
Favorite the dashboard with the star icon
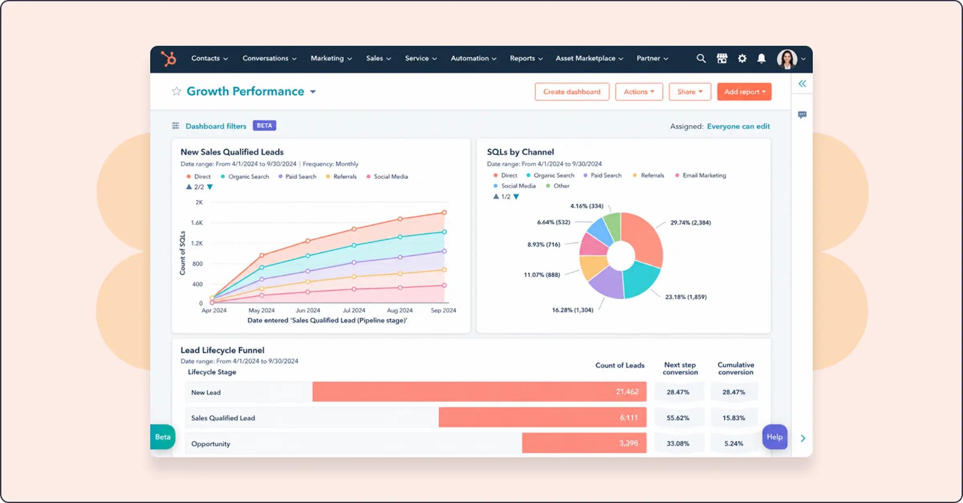[177, 91]
